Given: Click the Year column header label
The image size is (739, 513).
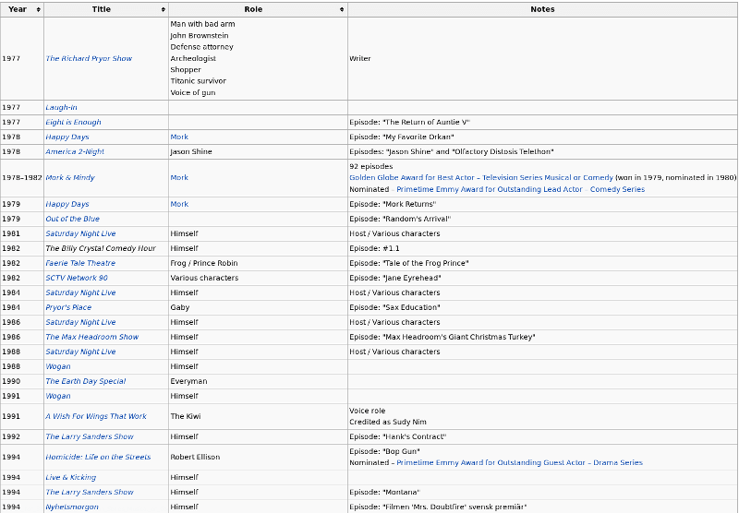Looking at the screenshot, I should click(x=18, y=9).
